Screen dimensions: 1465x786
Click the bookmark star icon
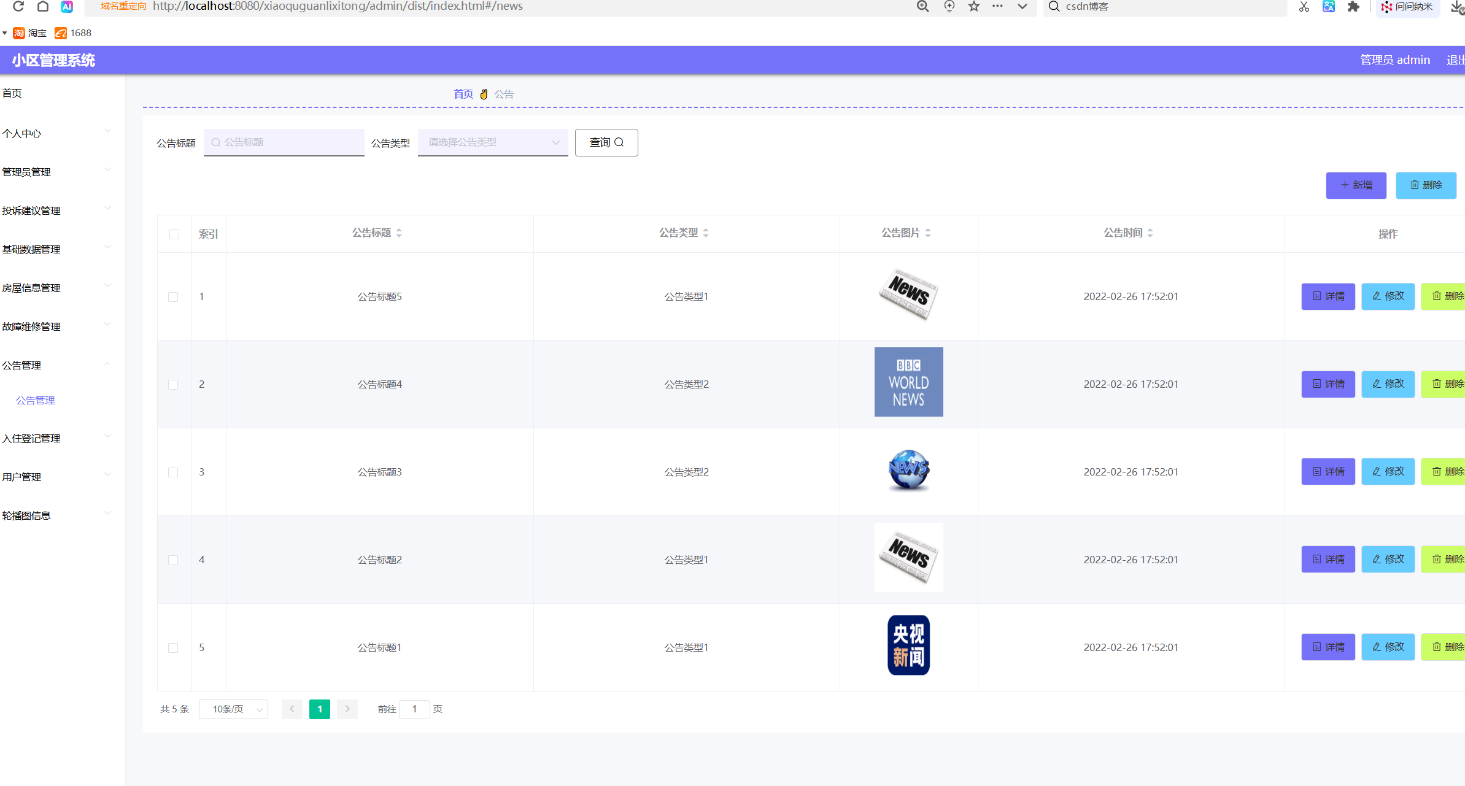974,6
